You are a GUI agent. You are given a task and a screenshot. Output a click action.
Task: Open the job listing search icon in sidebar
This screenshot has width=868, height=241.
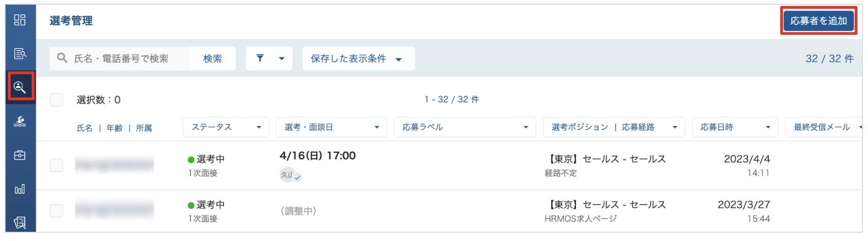tap(20, 54)
